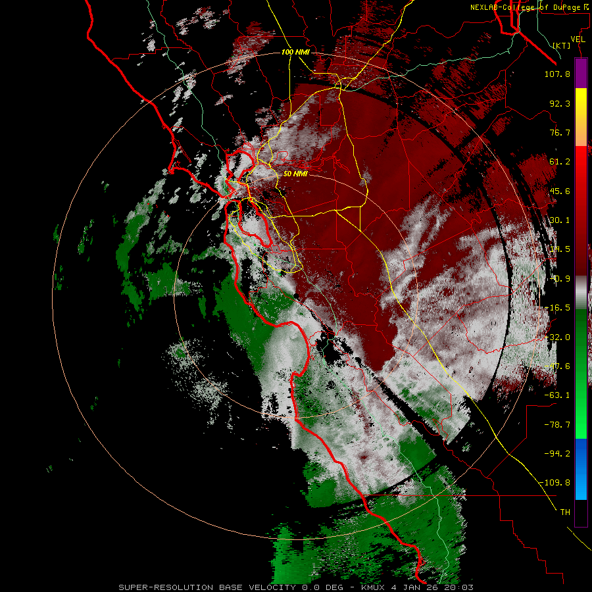Click the [KT] units label
Screen dimensions: 592x592
coord(562,45)
